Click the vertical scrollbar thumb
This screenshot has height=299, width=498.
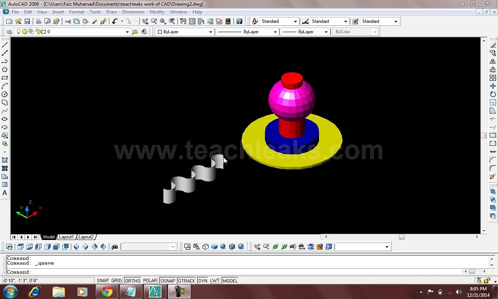(x=484, y=135)
